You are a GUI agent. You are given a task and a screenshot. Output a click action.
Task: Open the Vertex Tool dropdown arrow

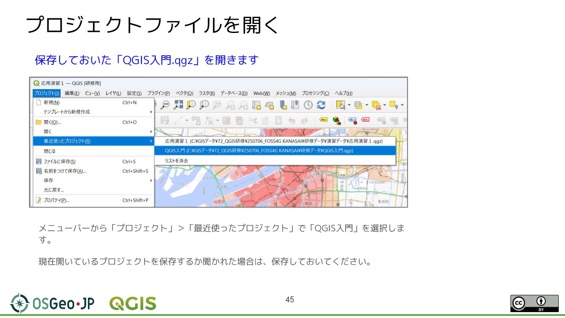pyautogui.click(x=217, y=121)
